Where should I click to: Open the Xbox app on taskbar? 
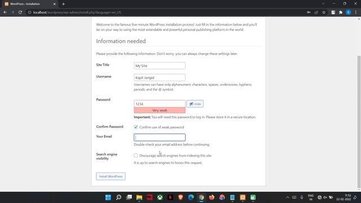point(160,197)
